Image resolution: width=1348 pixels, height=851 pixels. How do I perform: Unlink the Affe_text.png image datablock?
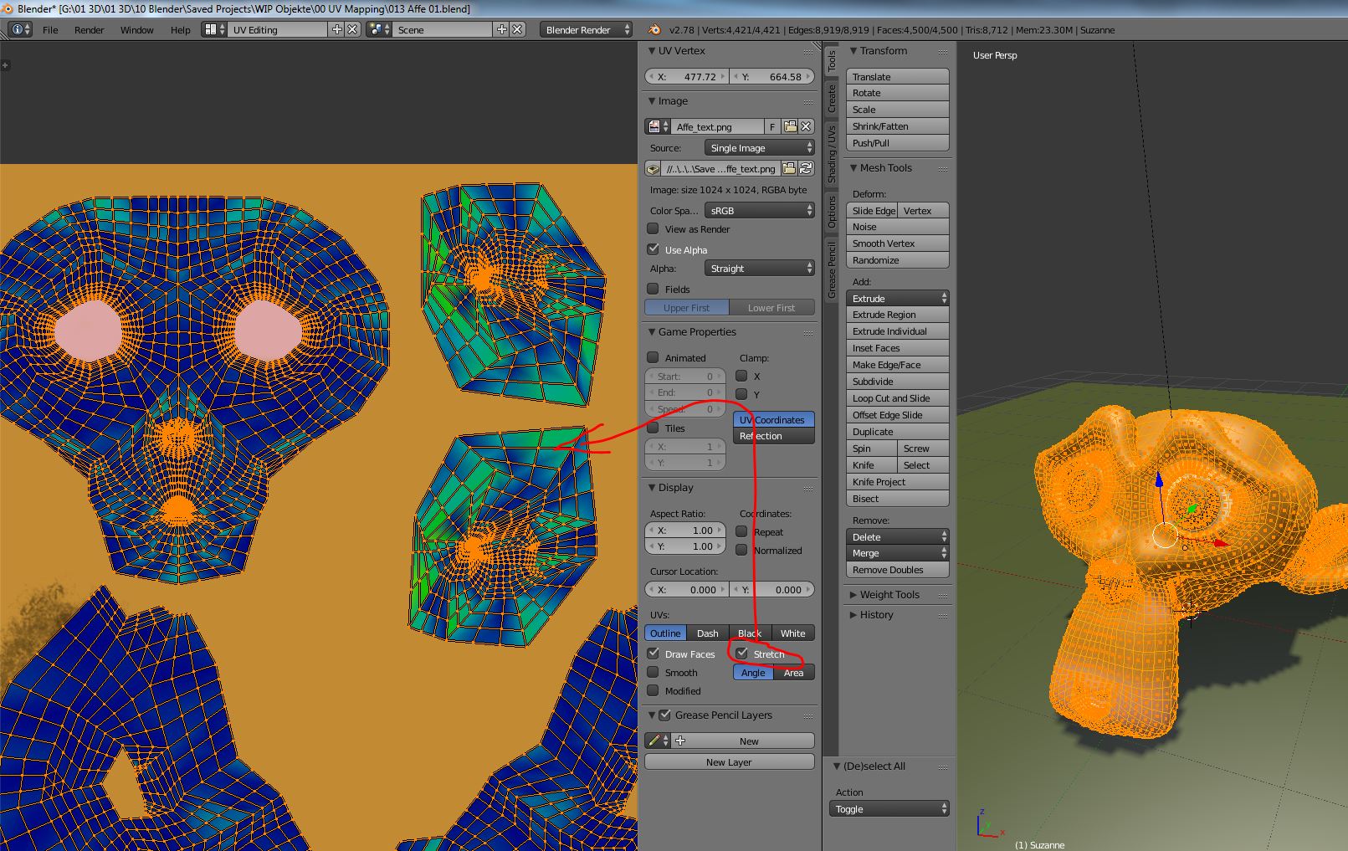click(806, 126)
